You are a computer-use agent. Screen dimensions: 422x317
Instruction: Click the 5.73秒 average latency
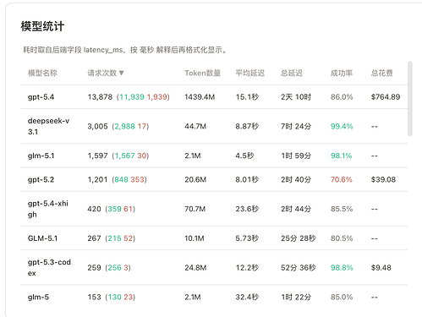247,238
